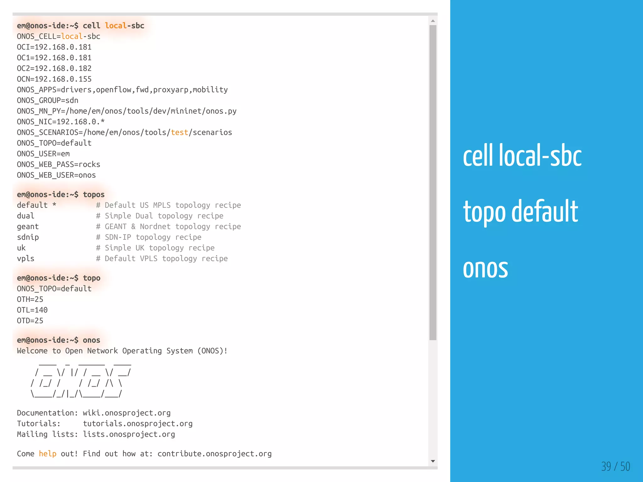Click the ONOS_APPS drivers,openflow line
Image resolution: width=643 pixels, height=482 pixels.
(122, 90)
